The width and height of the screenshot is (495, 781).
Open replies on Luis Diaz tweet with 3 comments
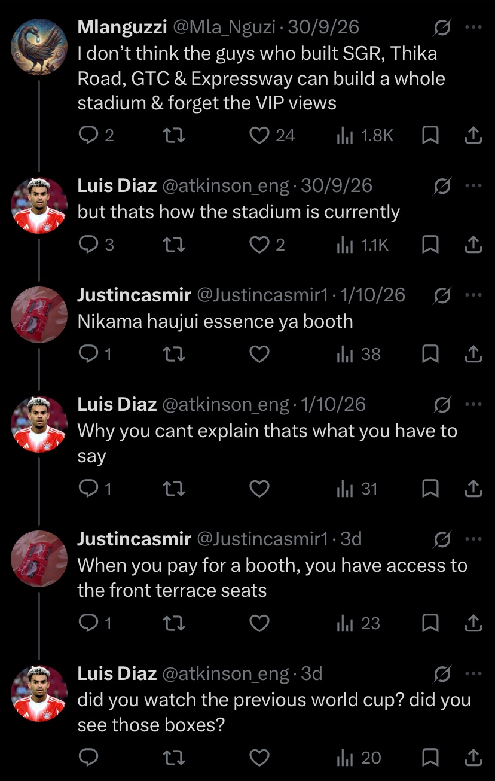point(96,244)
